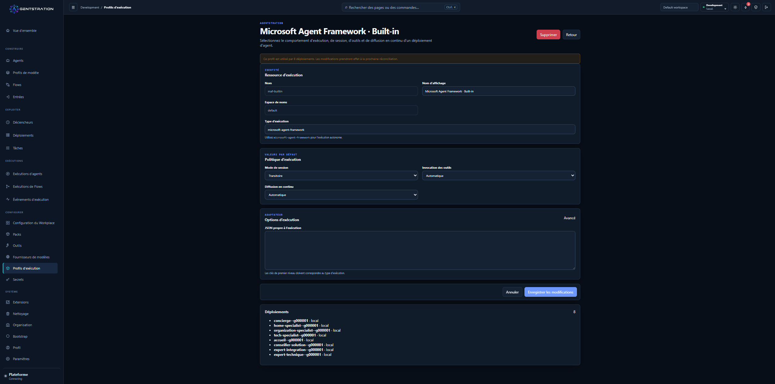This screenshot has height=384, width=775.
Task: Click the concierge--g000001 deployment entry
Action: click(296, 321)
